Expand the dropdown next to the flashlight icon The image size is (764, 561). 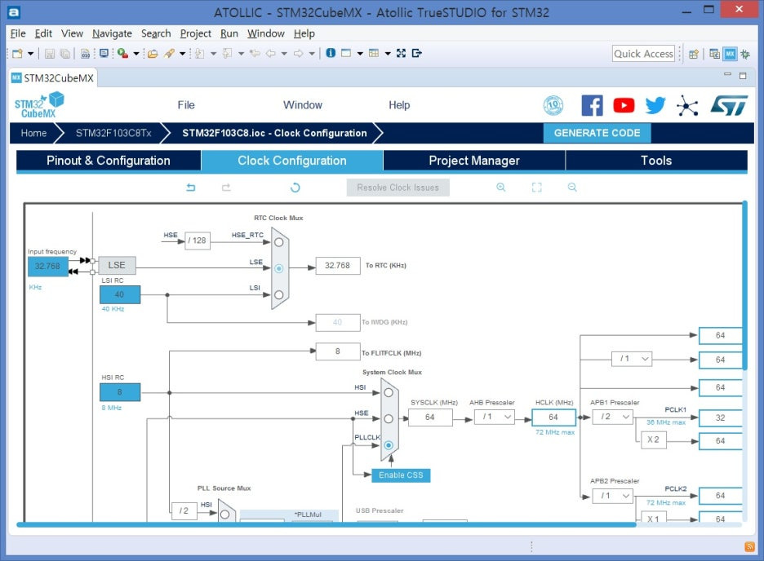tap(182, 54)
